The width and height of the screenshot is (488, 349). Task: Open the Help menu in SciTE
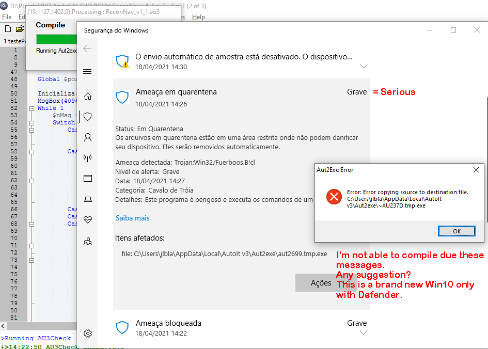[x=198, y=17]
